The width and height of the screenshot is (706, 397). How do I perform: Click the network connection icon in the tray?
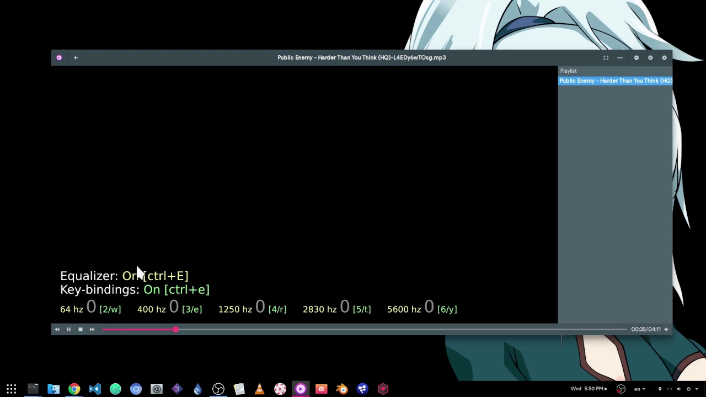[670, 389]
